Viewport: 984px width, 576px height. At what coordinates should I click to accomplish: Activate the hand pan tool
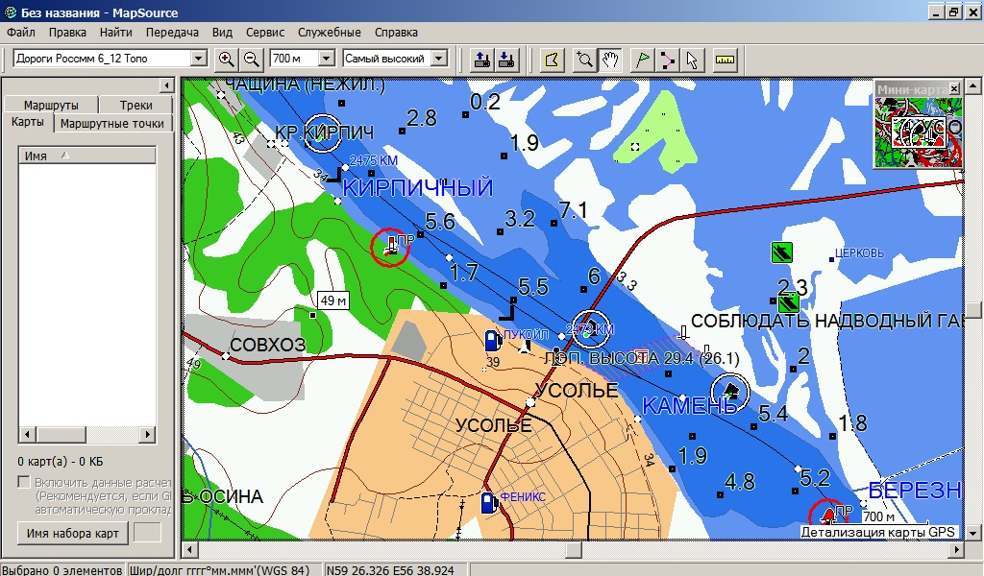pyautogui.click(x=610, y=59)
